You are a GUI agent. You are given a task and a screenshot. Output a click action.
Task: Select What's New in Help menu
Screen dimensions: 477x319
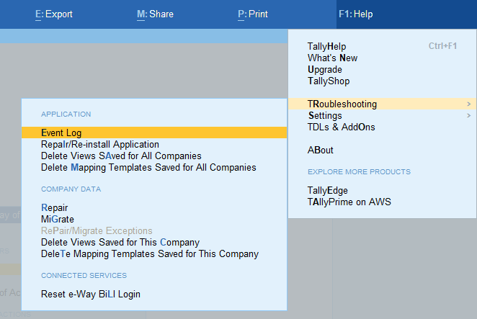click(x=332, y=58)
